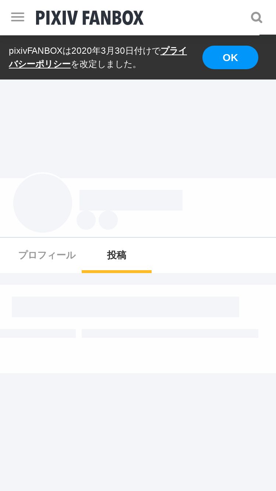Click the first small circle below the name
The height and width of the screenshot is (491, 276).
pos(86,220)
